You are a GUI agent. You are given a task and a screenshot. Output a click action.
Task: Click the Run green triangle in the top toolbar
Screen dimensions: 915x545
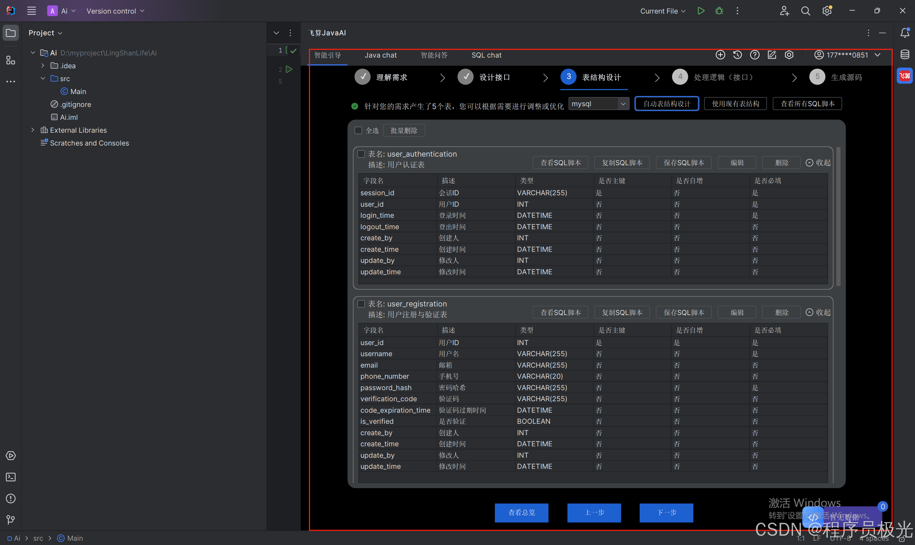coord(701,11)
